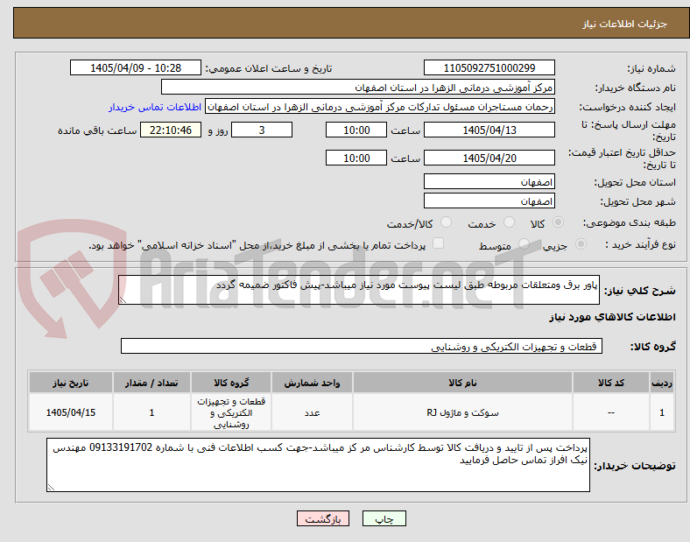This screenshot has height=542, width=690.
Task: Click the تعداد / مقدار column header
Action: pyautogui.click(x=151, y=383)
